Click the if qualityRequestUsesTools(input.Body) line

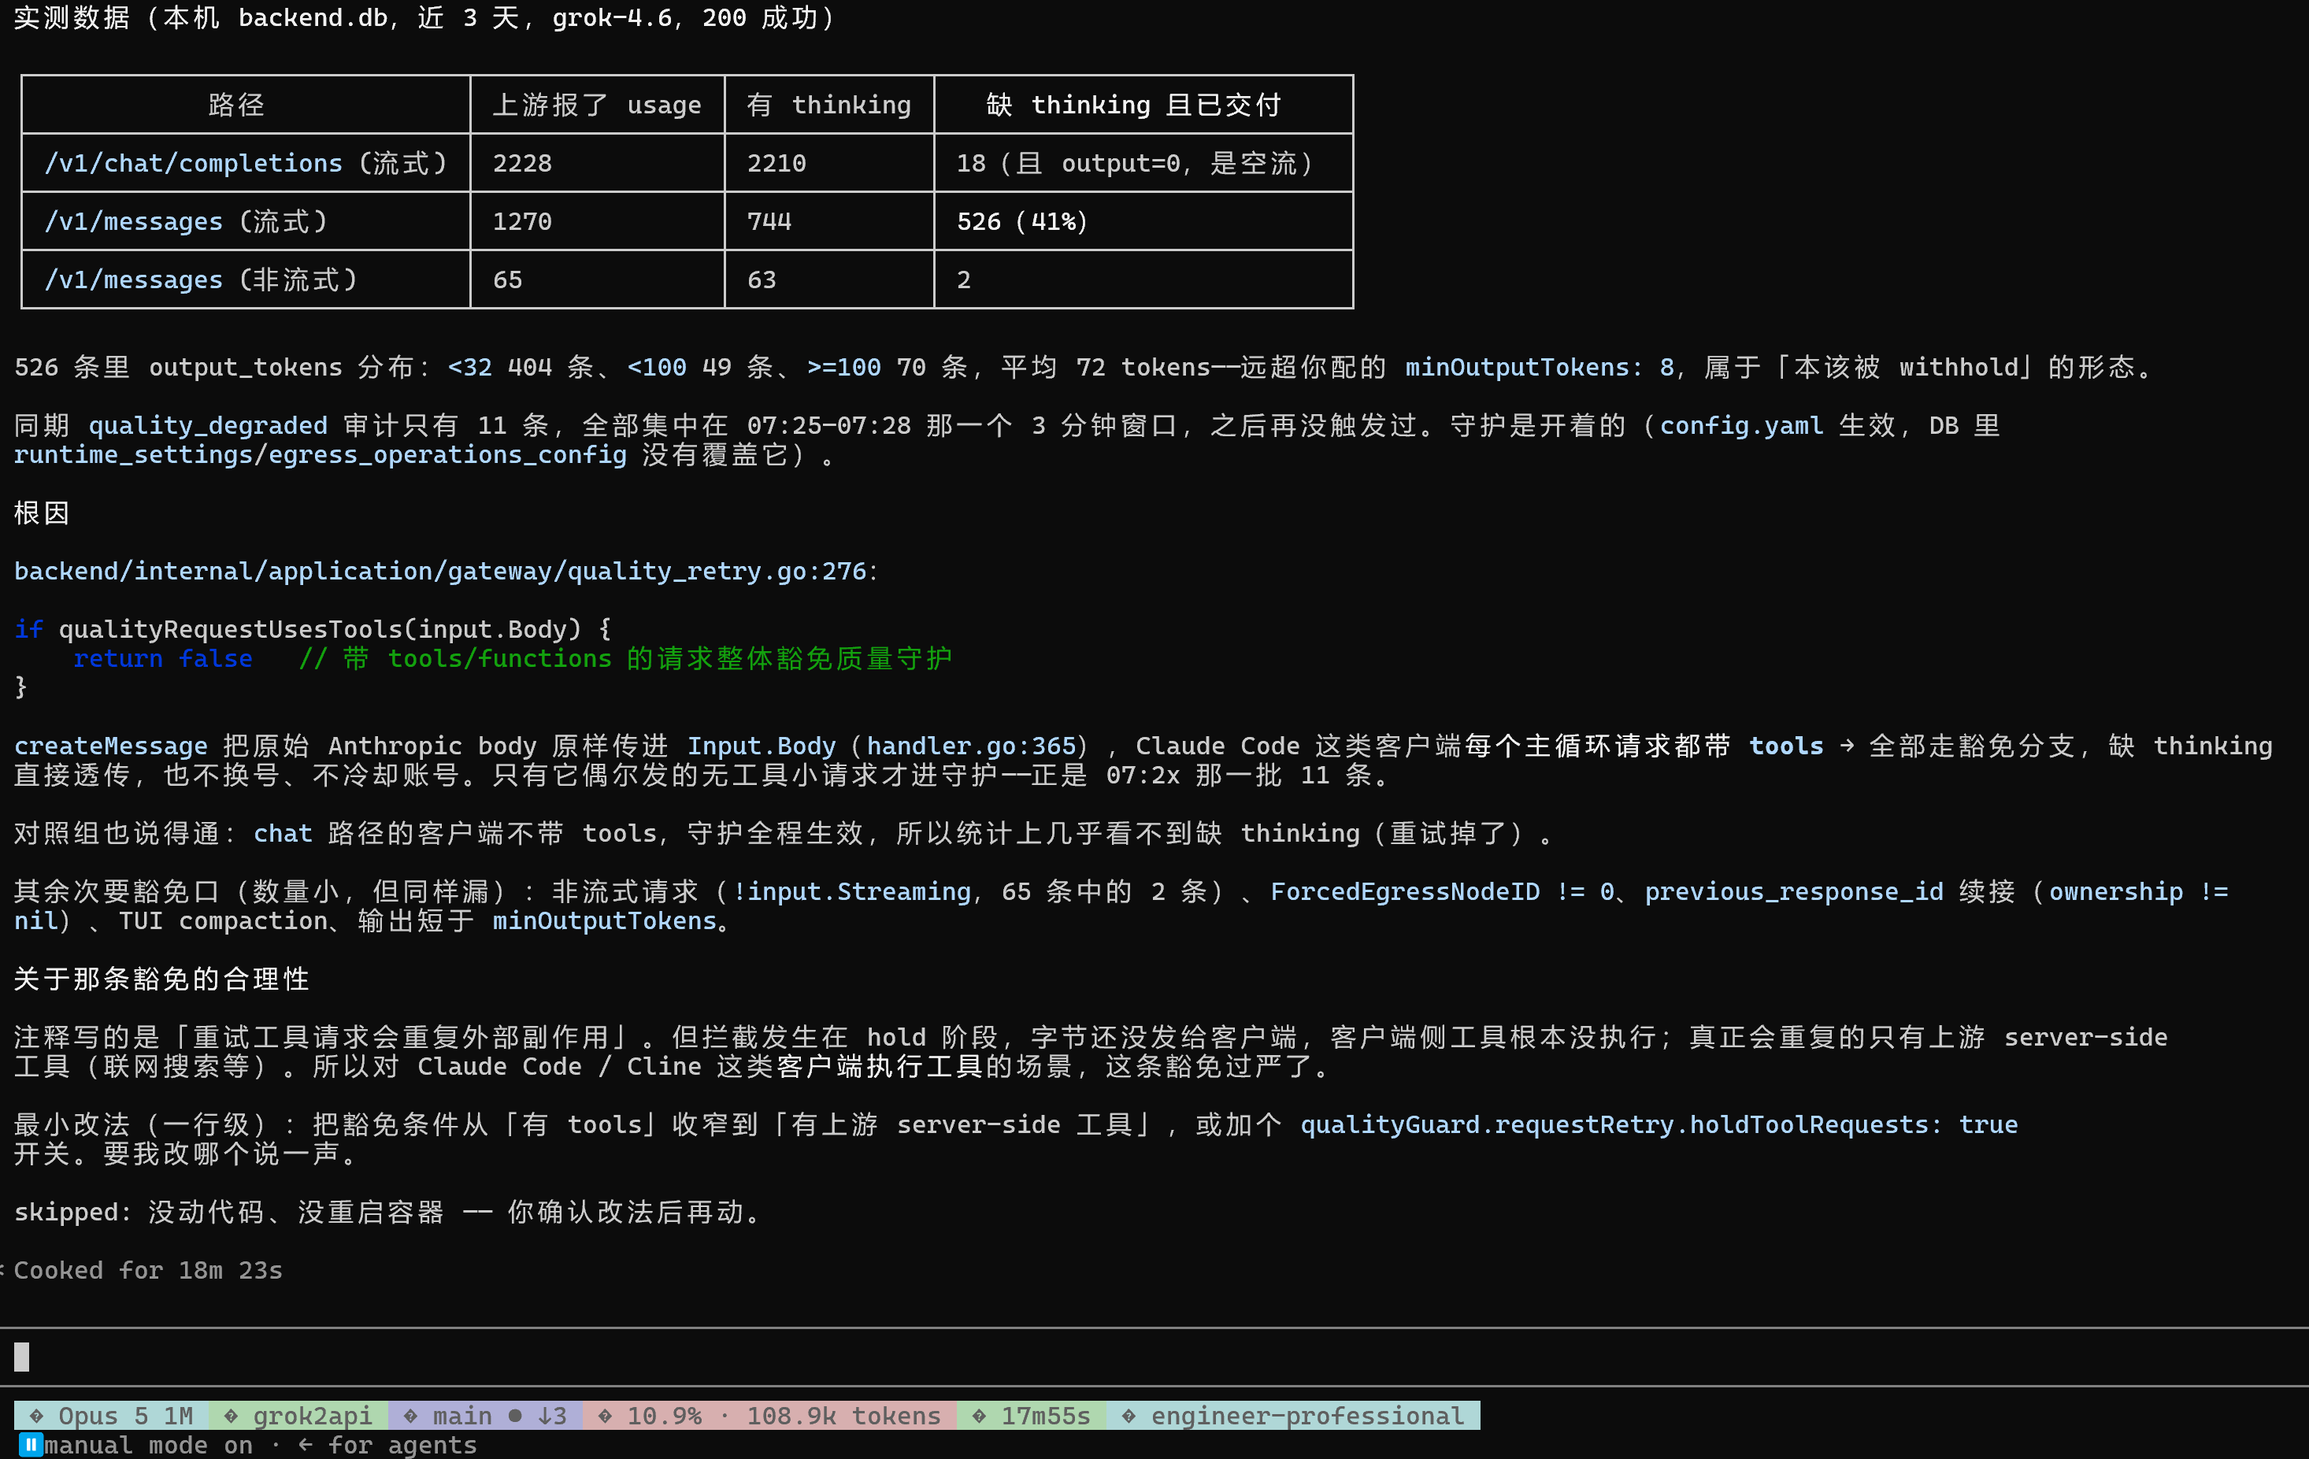coord(313,629)
